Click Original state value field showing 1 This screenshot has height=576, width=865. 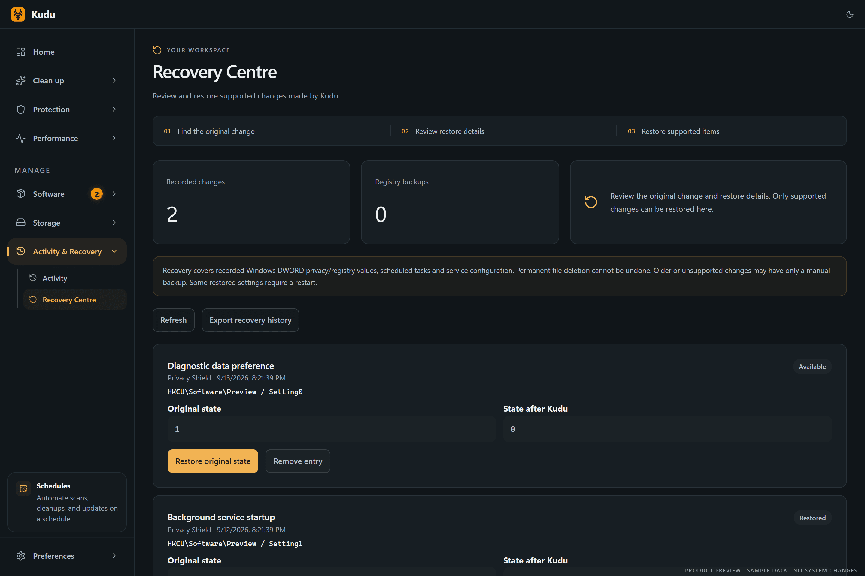332,429
